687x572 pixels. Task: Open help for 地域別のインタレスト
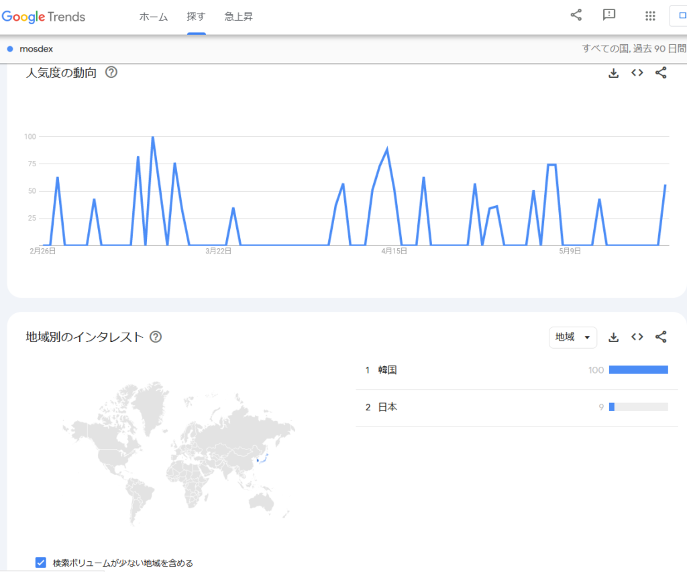tap(156, 337)
